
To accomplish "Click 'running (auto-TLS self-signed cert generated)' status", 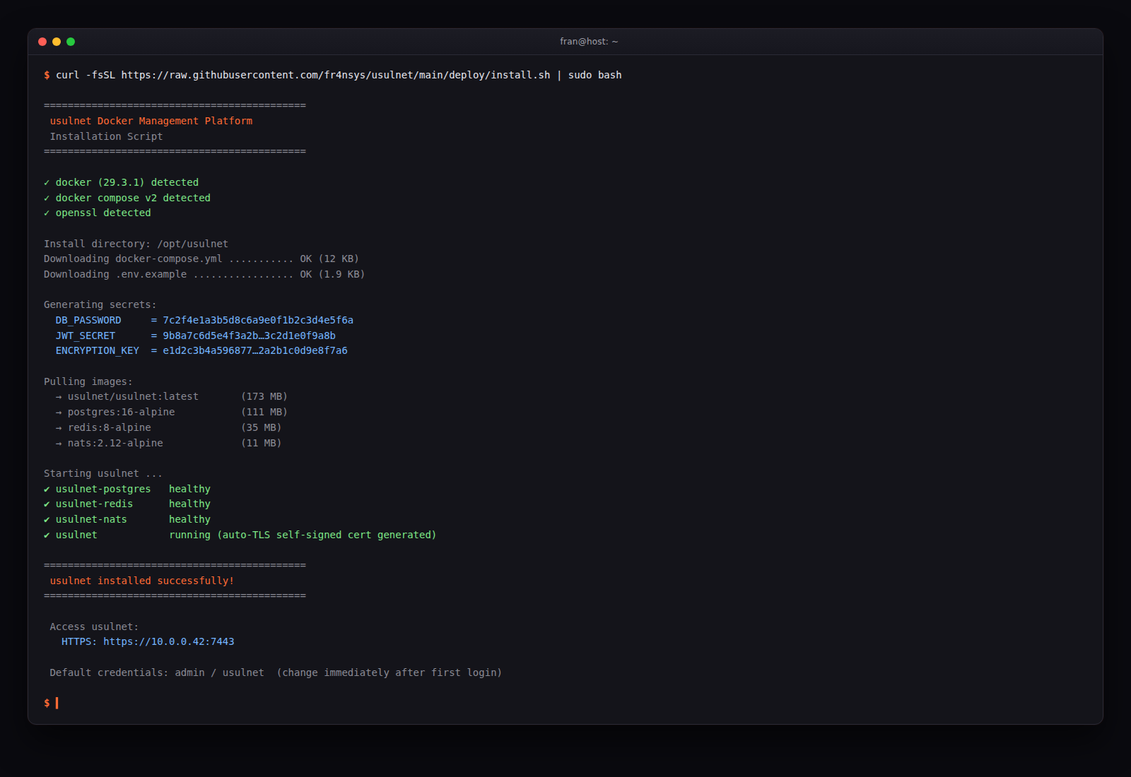I will click(x=303, y=535).
